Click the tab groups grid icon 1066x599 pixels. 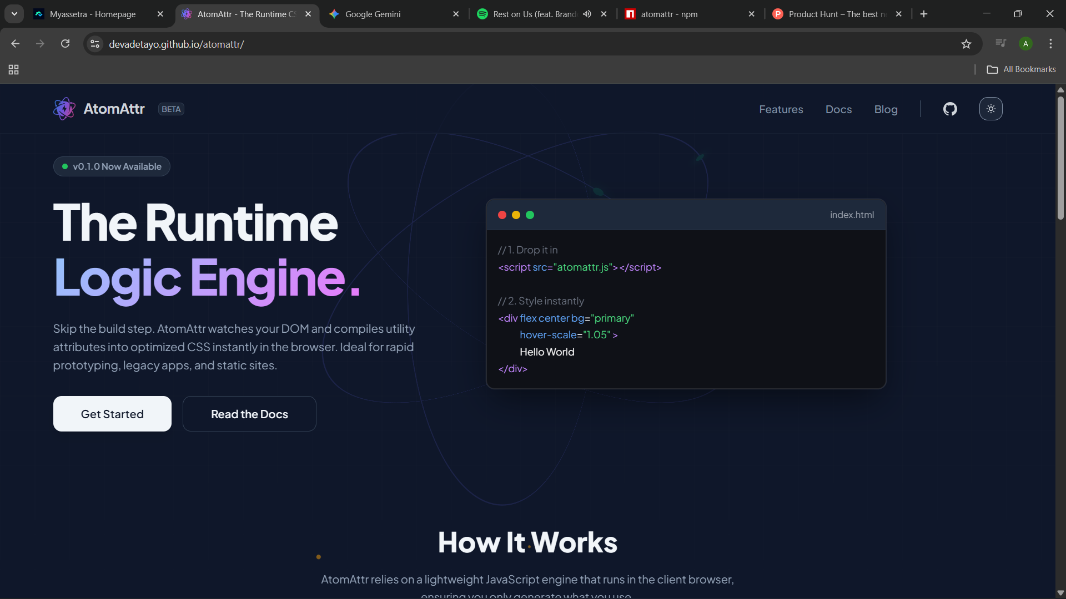(13, 70)
